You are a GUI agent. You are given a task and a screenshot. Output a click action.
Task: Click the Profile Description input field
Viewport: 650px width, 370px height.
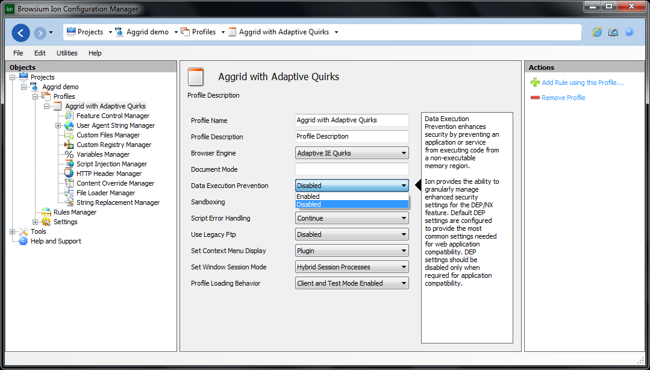tap(352, 136)
